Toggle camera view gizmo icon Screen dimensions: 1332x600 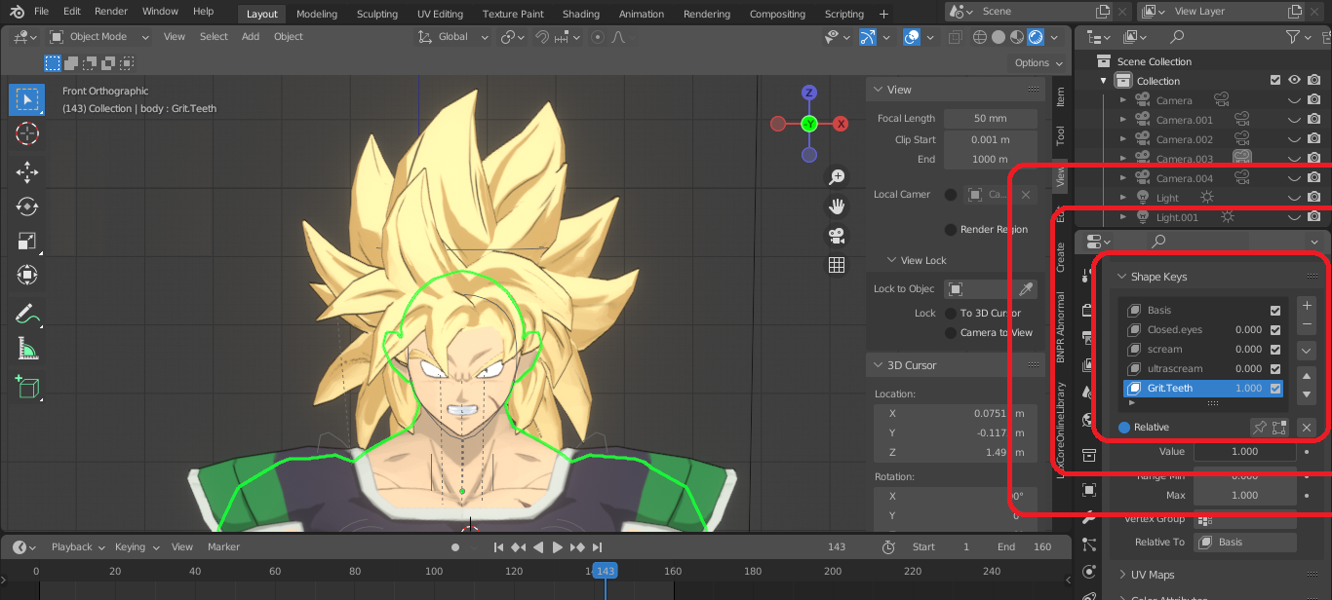[837, 235]
